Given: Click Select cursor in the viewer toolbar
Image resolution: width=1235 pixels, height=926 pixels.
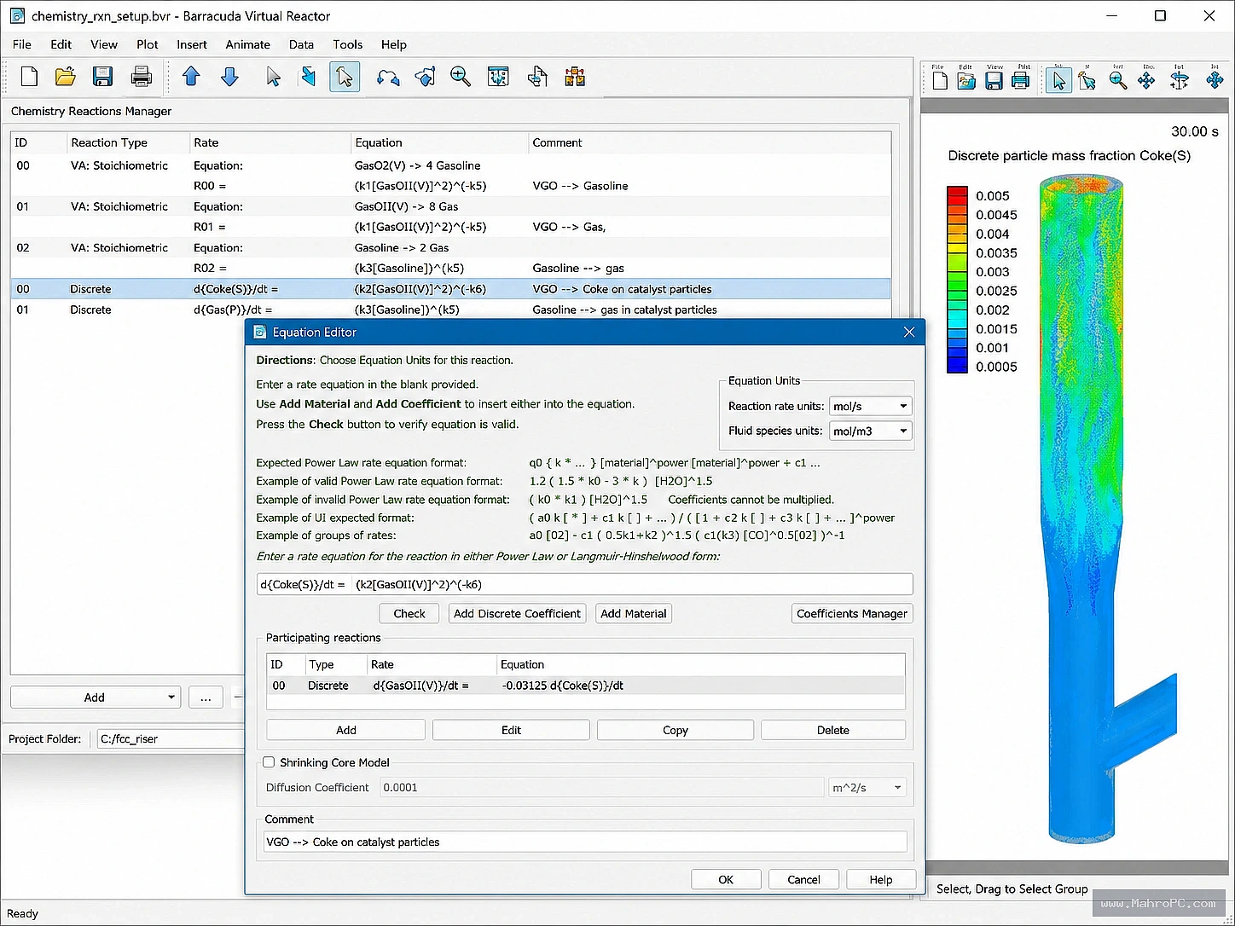Looking at the screenshot, I should pos(1059,80).
